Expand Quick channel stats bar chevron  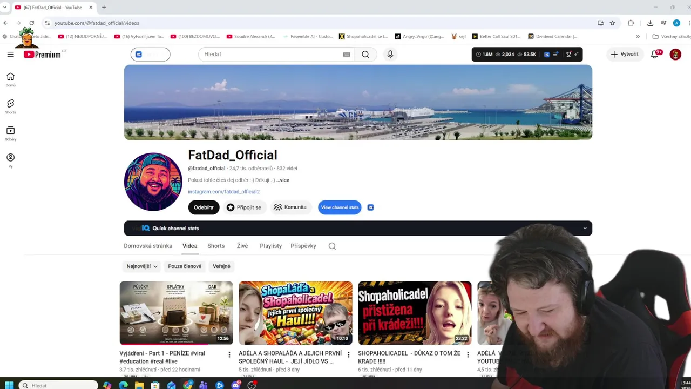[585, 228]
